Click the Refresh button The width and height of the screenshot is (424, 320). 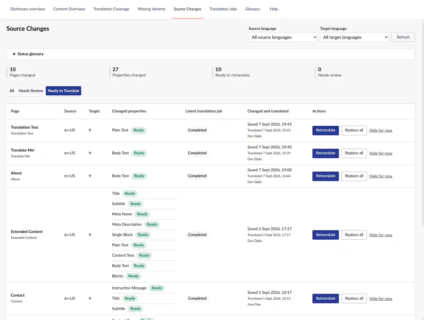point(403,37)
